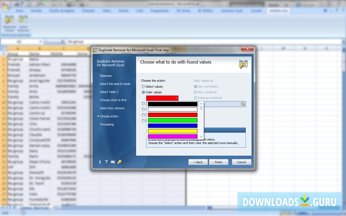Viewport: 346px width, 216px height.
Task: Click the 'Choose action' current step
Action: [109, 116]
